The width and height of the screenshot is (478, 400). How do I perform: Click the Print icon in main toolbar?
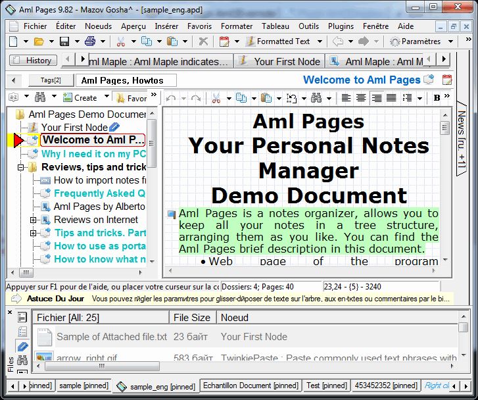pyautogui.click(x=90, y=41)
